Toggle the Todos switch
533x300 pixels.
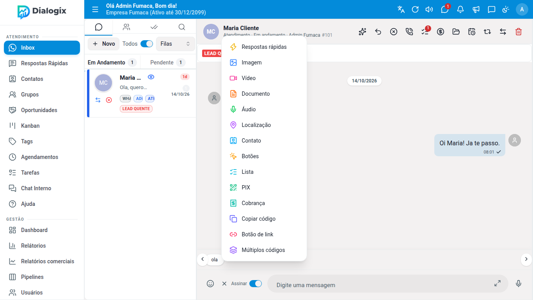(147, 44)
